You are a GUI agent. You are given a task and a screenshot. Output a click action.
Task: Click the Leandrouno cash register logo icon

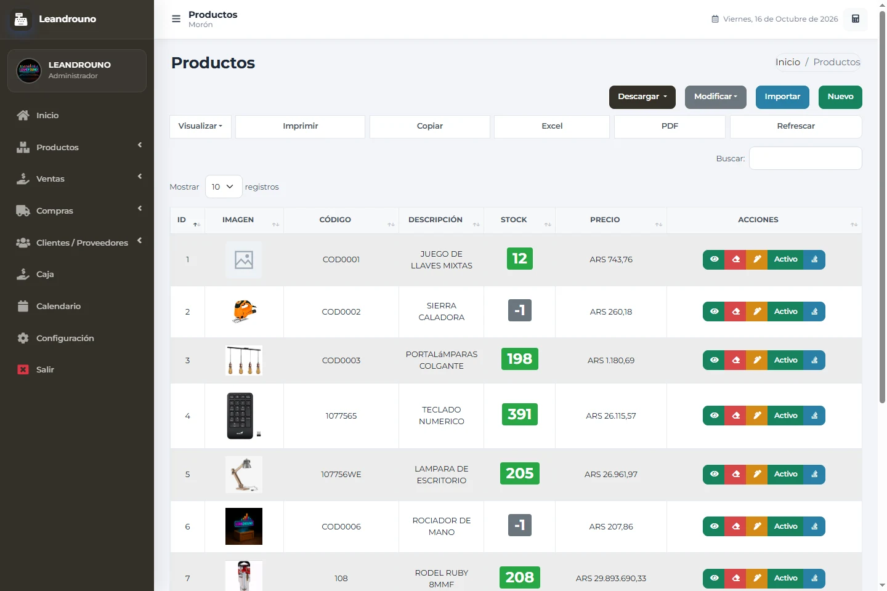pyautogui.click(x=21, y=19)
